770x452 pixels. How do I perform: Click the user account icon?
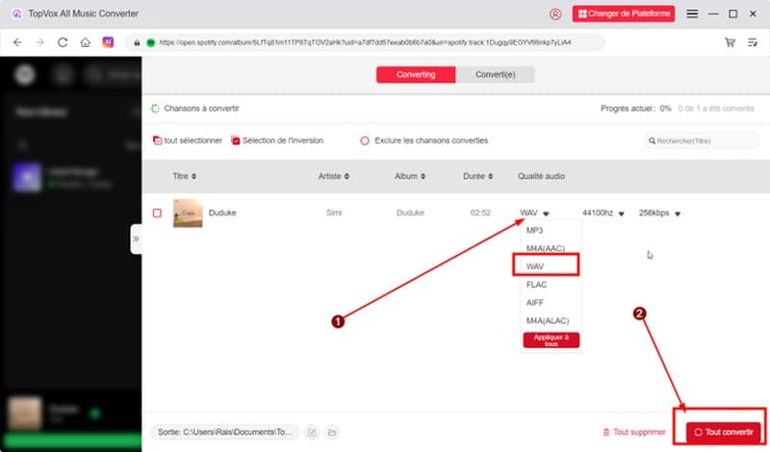555,14
